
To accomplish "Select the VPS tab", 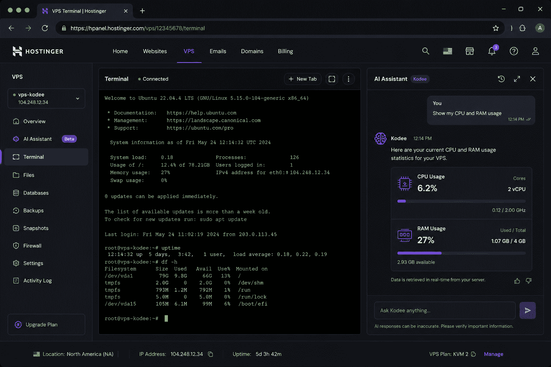I will [x=189, y=51].
